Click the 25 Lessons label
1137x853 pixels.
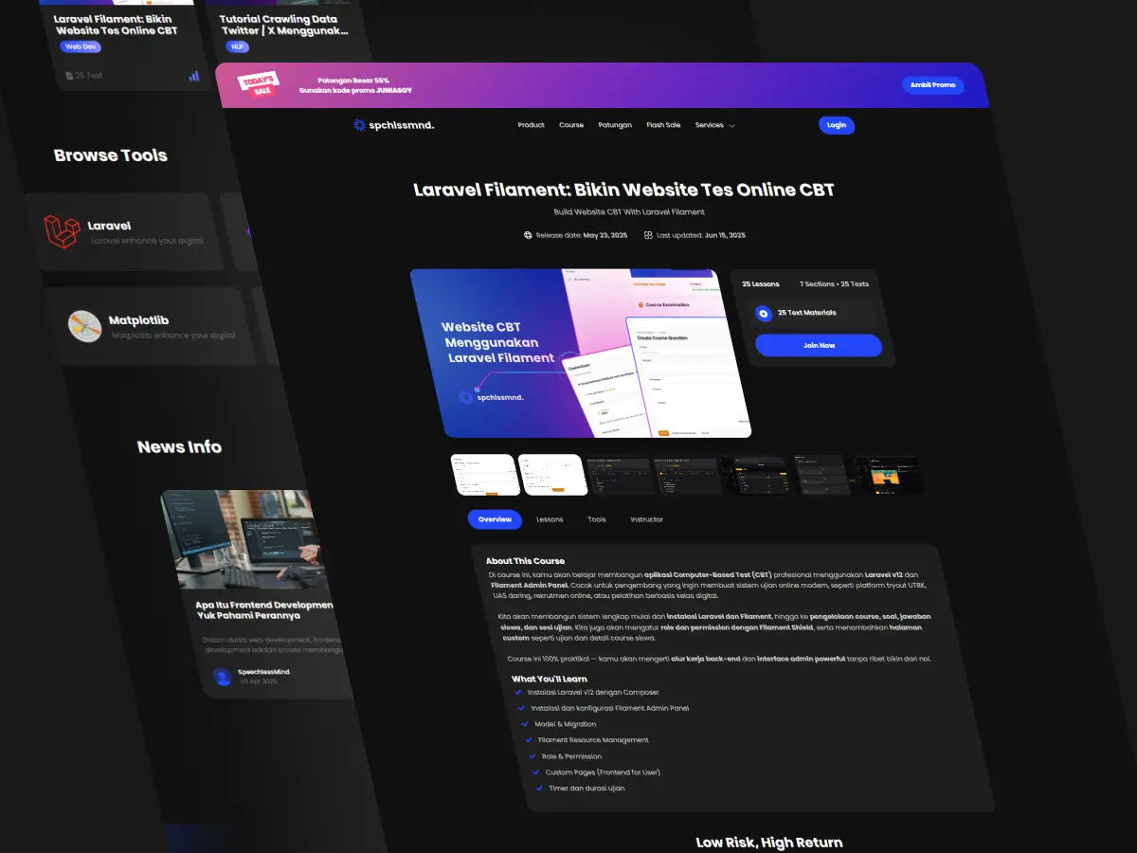[760, 284]
